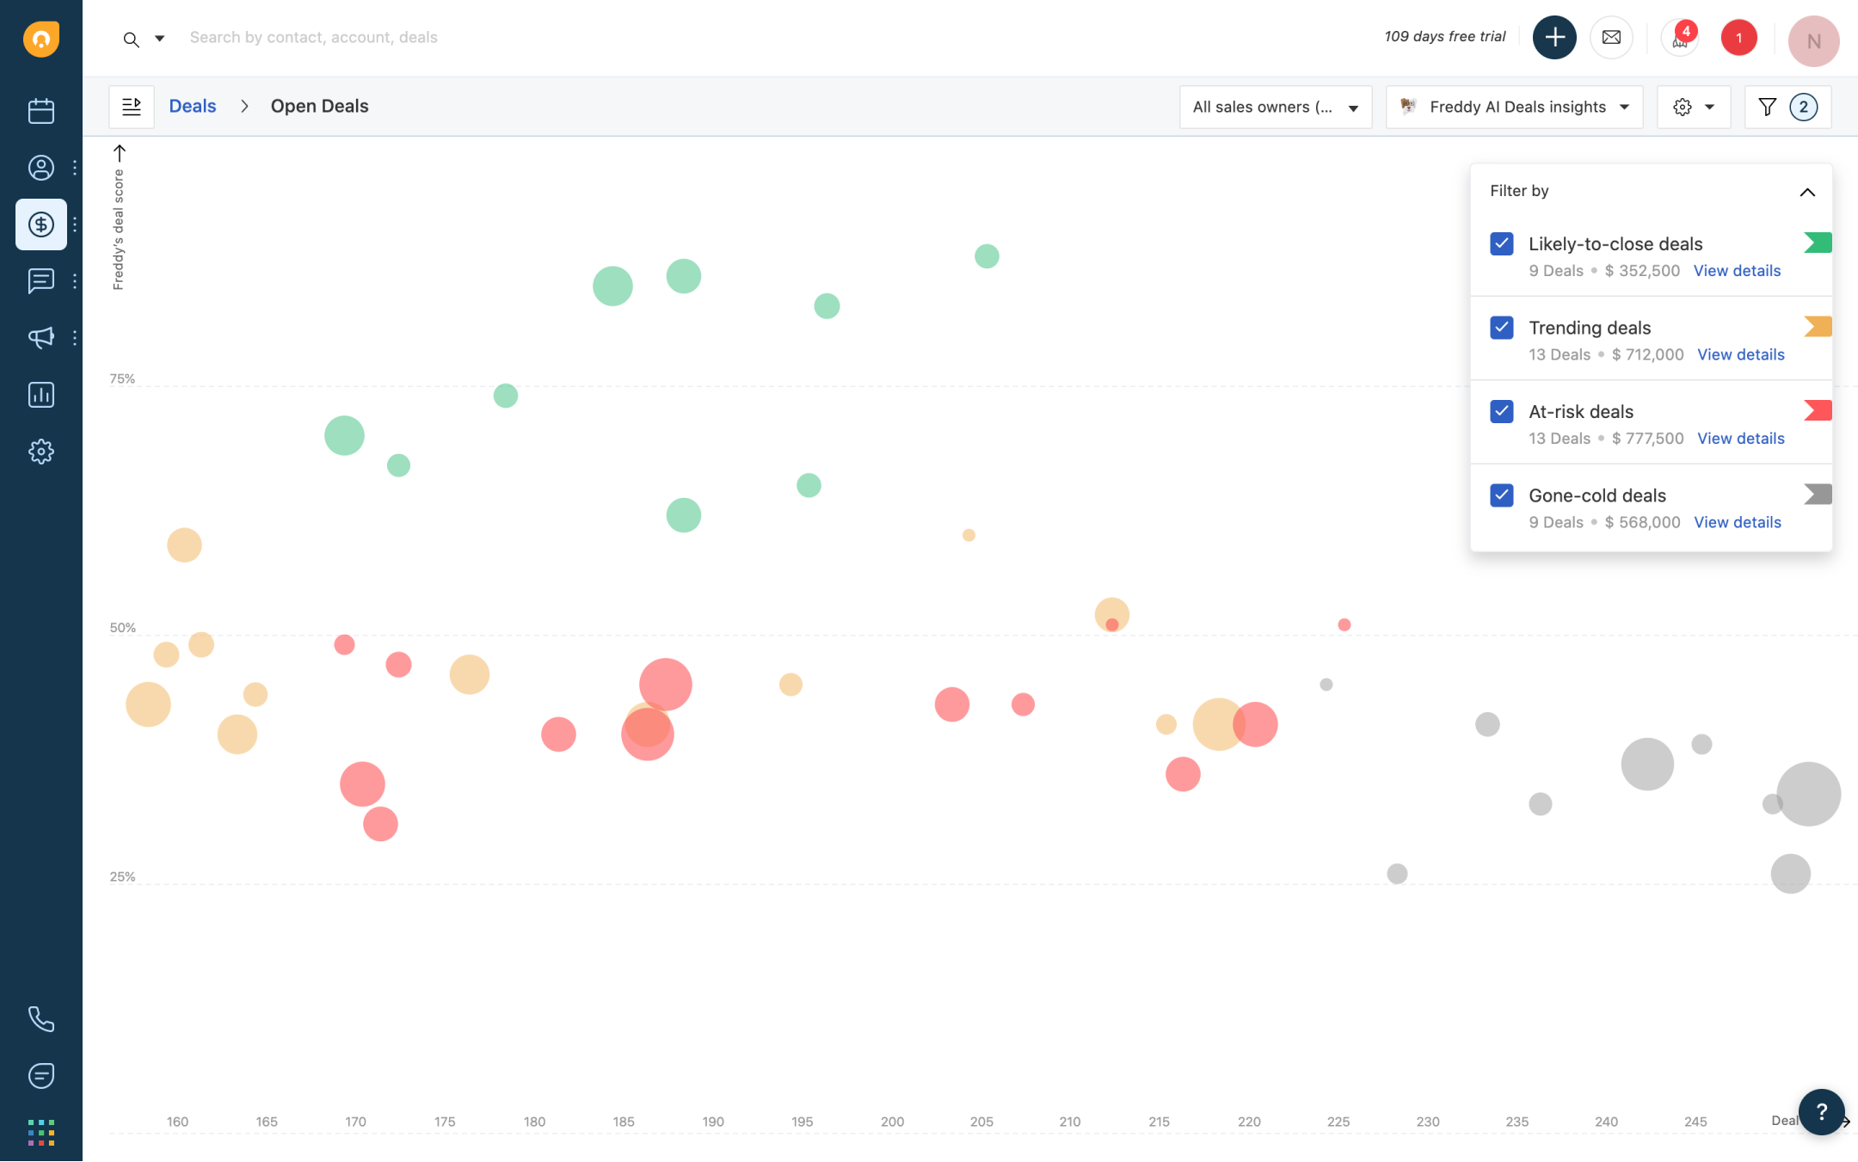The width and height of the screenshot is (1858, 1162).
Task: View details of Gone-cold deals
Action: [1737, 522]
